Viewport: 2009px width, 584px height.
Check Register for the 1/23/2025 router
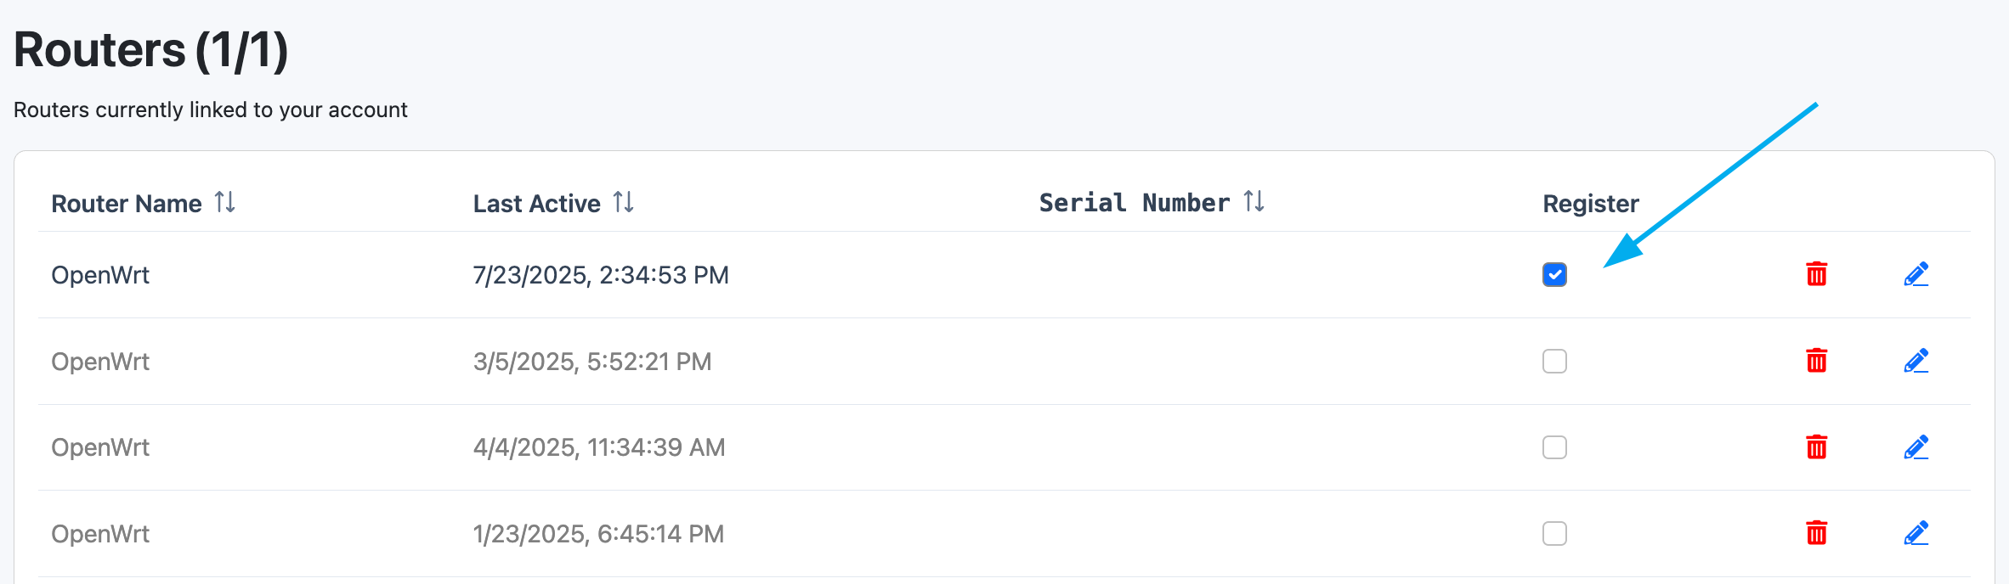click(1554, 534)
